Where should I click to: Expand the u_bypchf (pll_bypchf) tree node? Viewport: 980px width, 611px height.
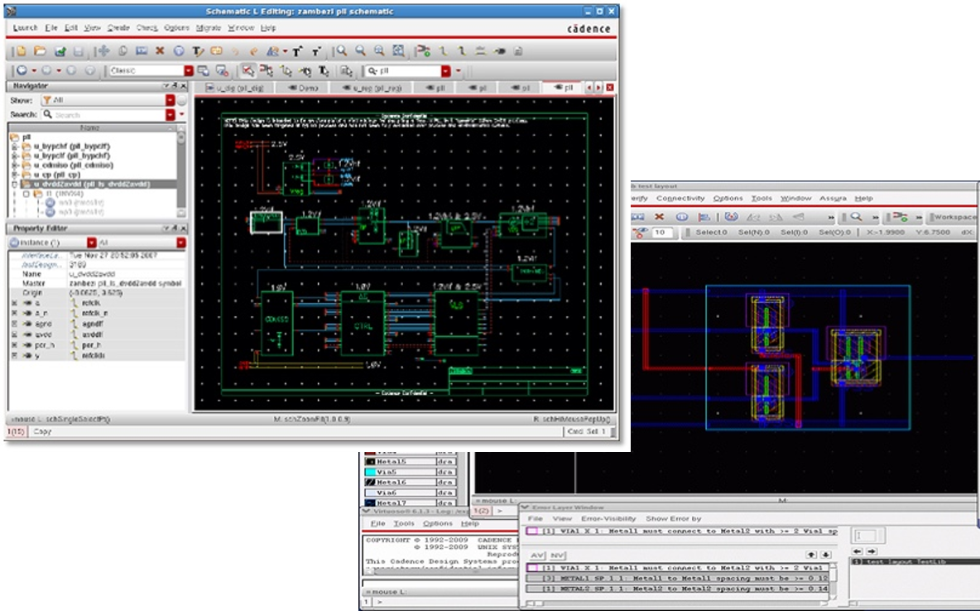point(14,147)
